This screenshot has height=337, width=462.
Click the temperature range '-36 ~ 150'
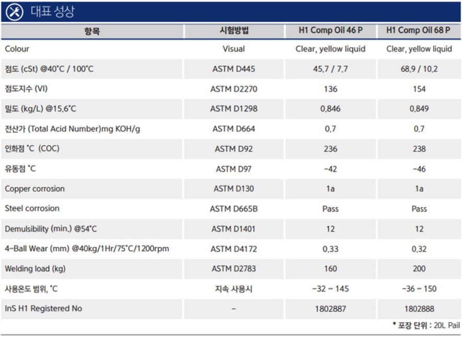pyautogui.click(x=419, y=289)
